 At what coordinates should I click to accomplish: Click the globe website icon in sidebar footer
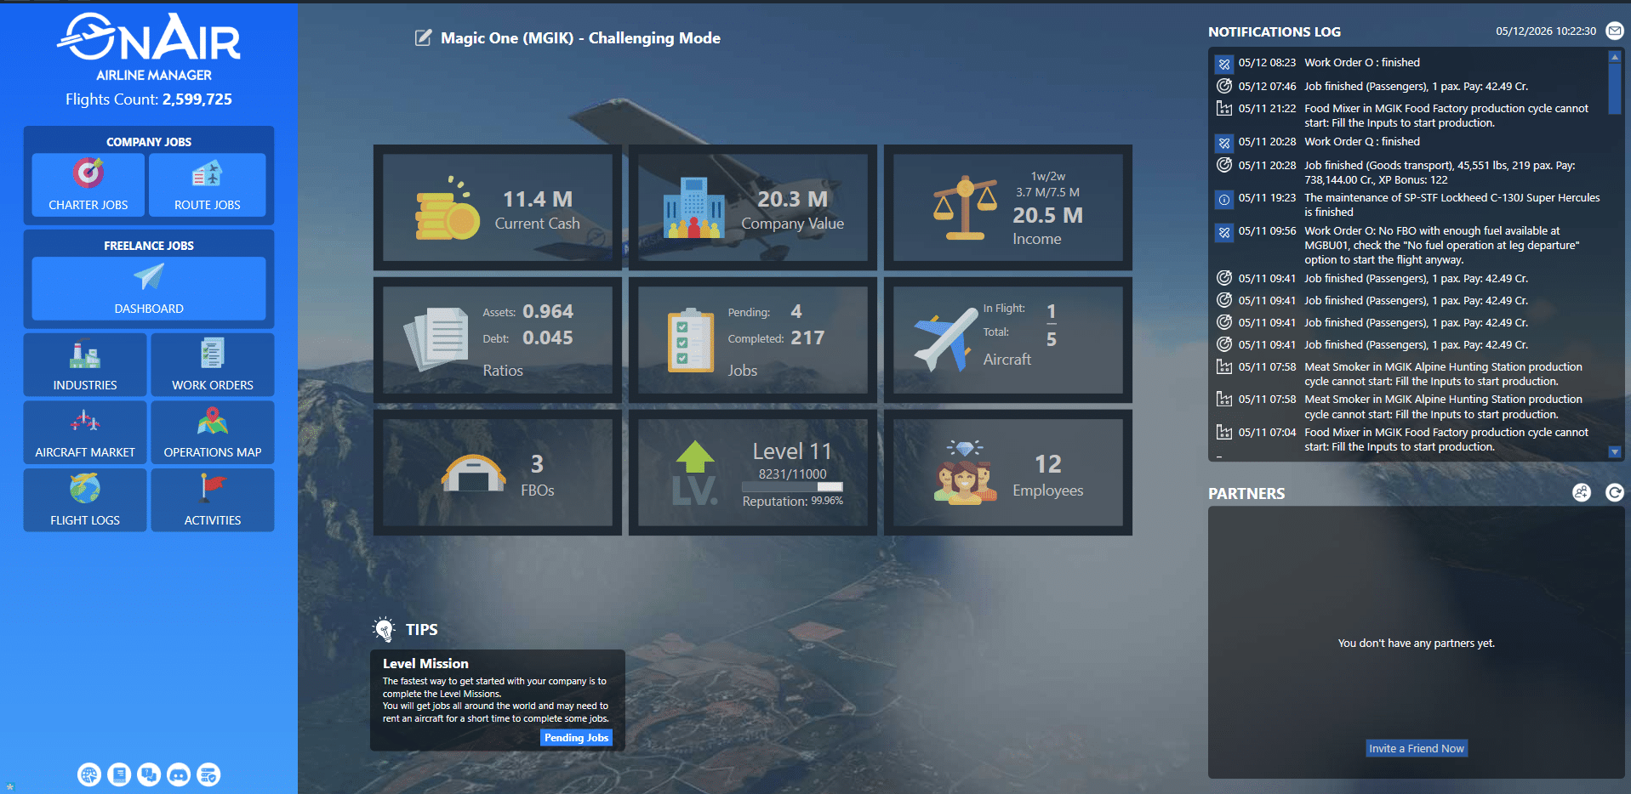(89, 774)
